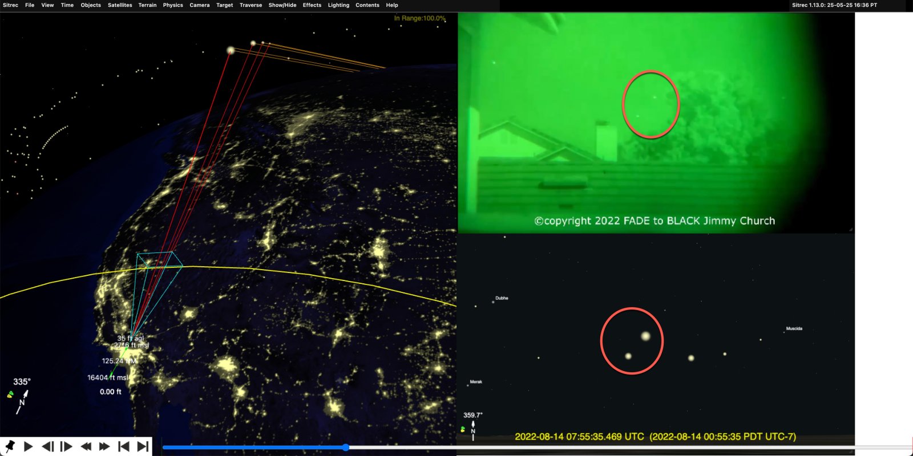Jump to the last frame
The width and height of the screenshot is (913, 456).
point(143,446)
